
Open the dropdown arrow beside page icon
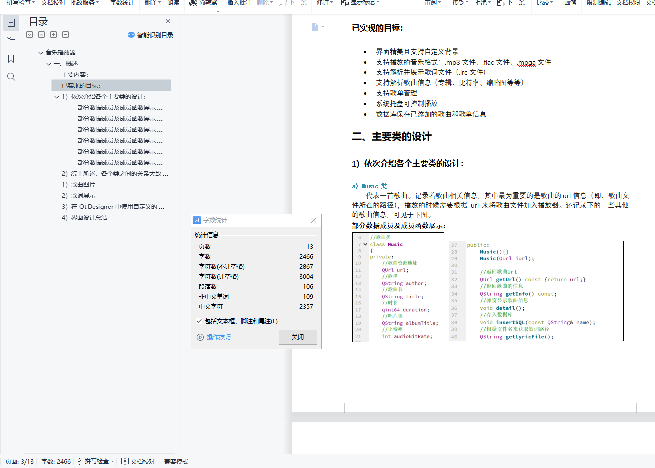(x=323, y=27)
